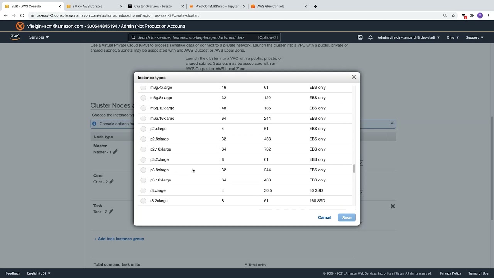Go back in browser history
The height and width of the screenshot is (278, 494).
pos(5,15)
